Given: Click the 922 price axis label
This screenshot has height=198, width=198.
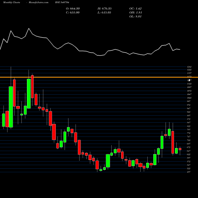Looking at the screenshot, I should [x=189, y=112].
